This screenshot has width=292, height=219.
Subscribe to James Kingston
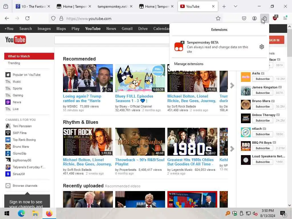[263, 93]
